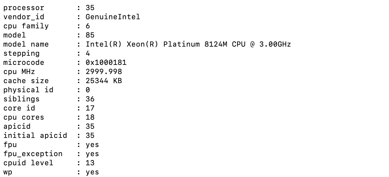Click the cpu MHz value 2999.998
This screenshot has height=177, width=389.
point(104,71)
